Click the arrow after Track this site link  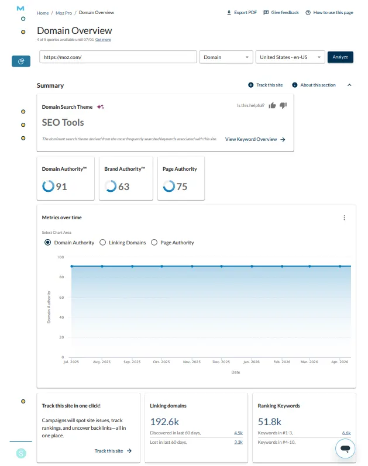(129, 451)
